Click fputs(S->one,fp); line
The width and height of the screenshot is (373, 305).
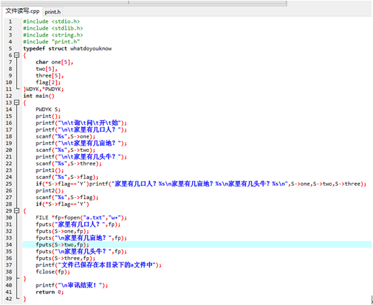click(63, 231)
